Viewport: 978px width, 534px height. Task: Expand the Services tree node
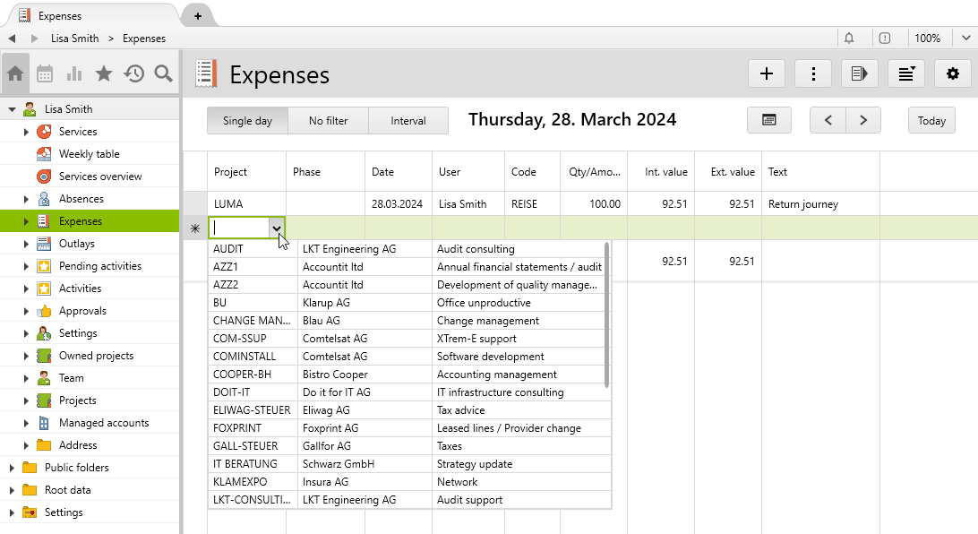click(x=27, y=132)
